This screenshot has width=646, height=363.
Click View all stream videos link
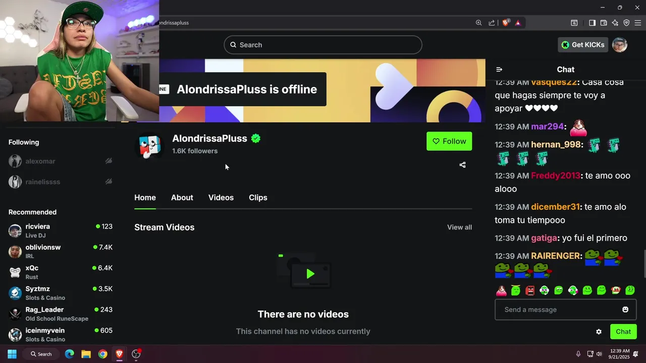[x=459, y=227]
